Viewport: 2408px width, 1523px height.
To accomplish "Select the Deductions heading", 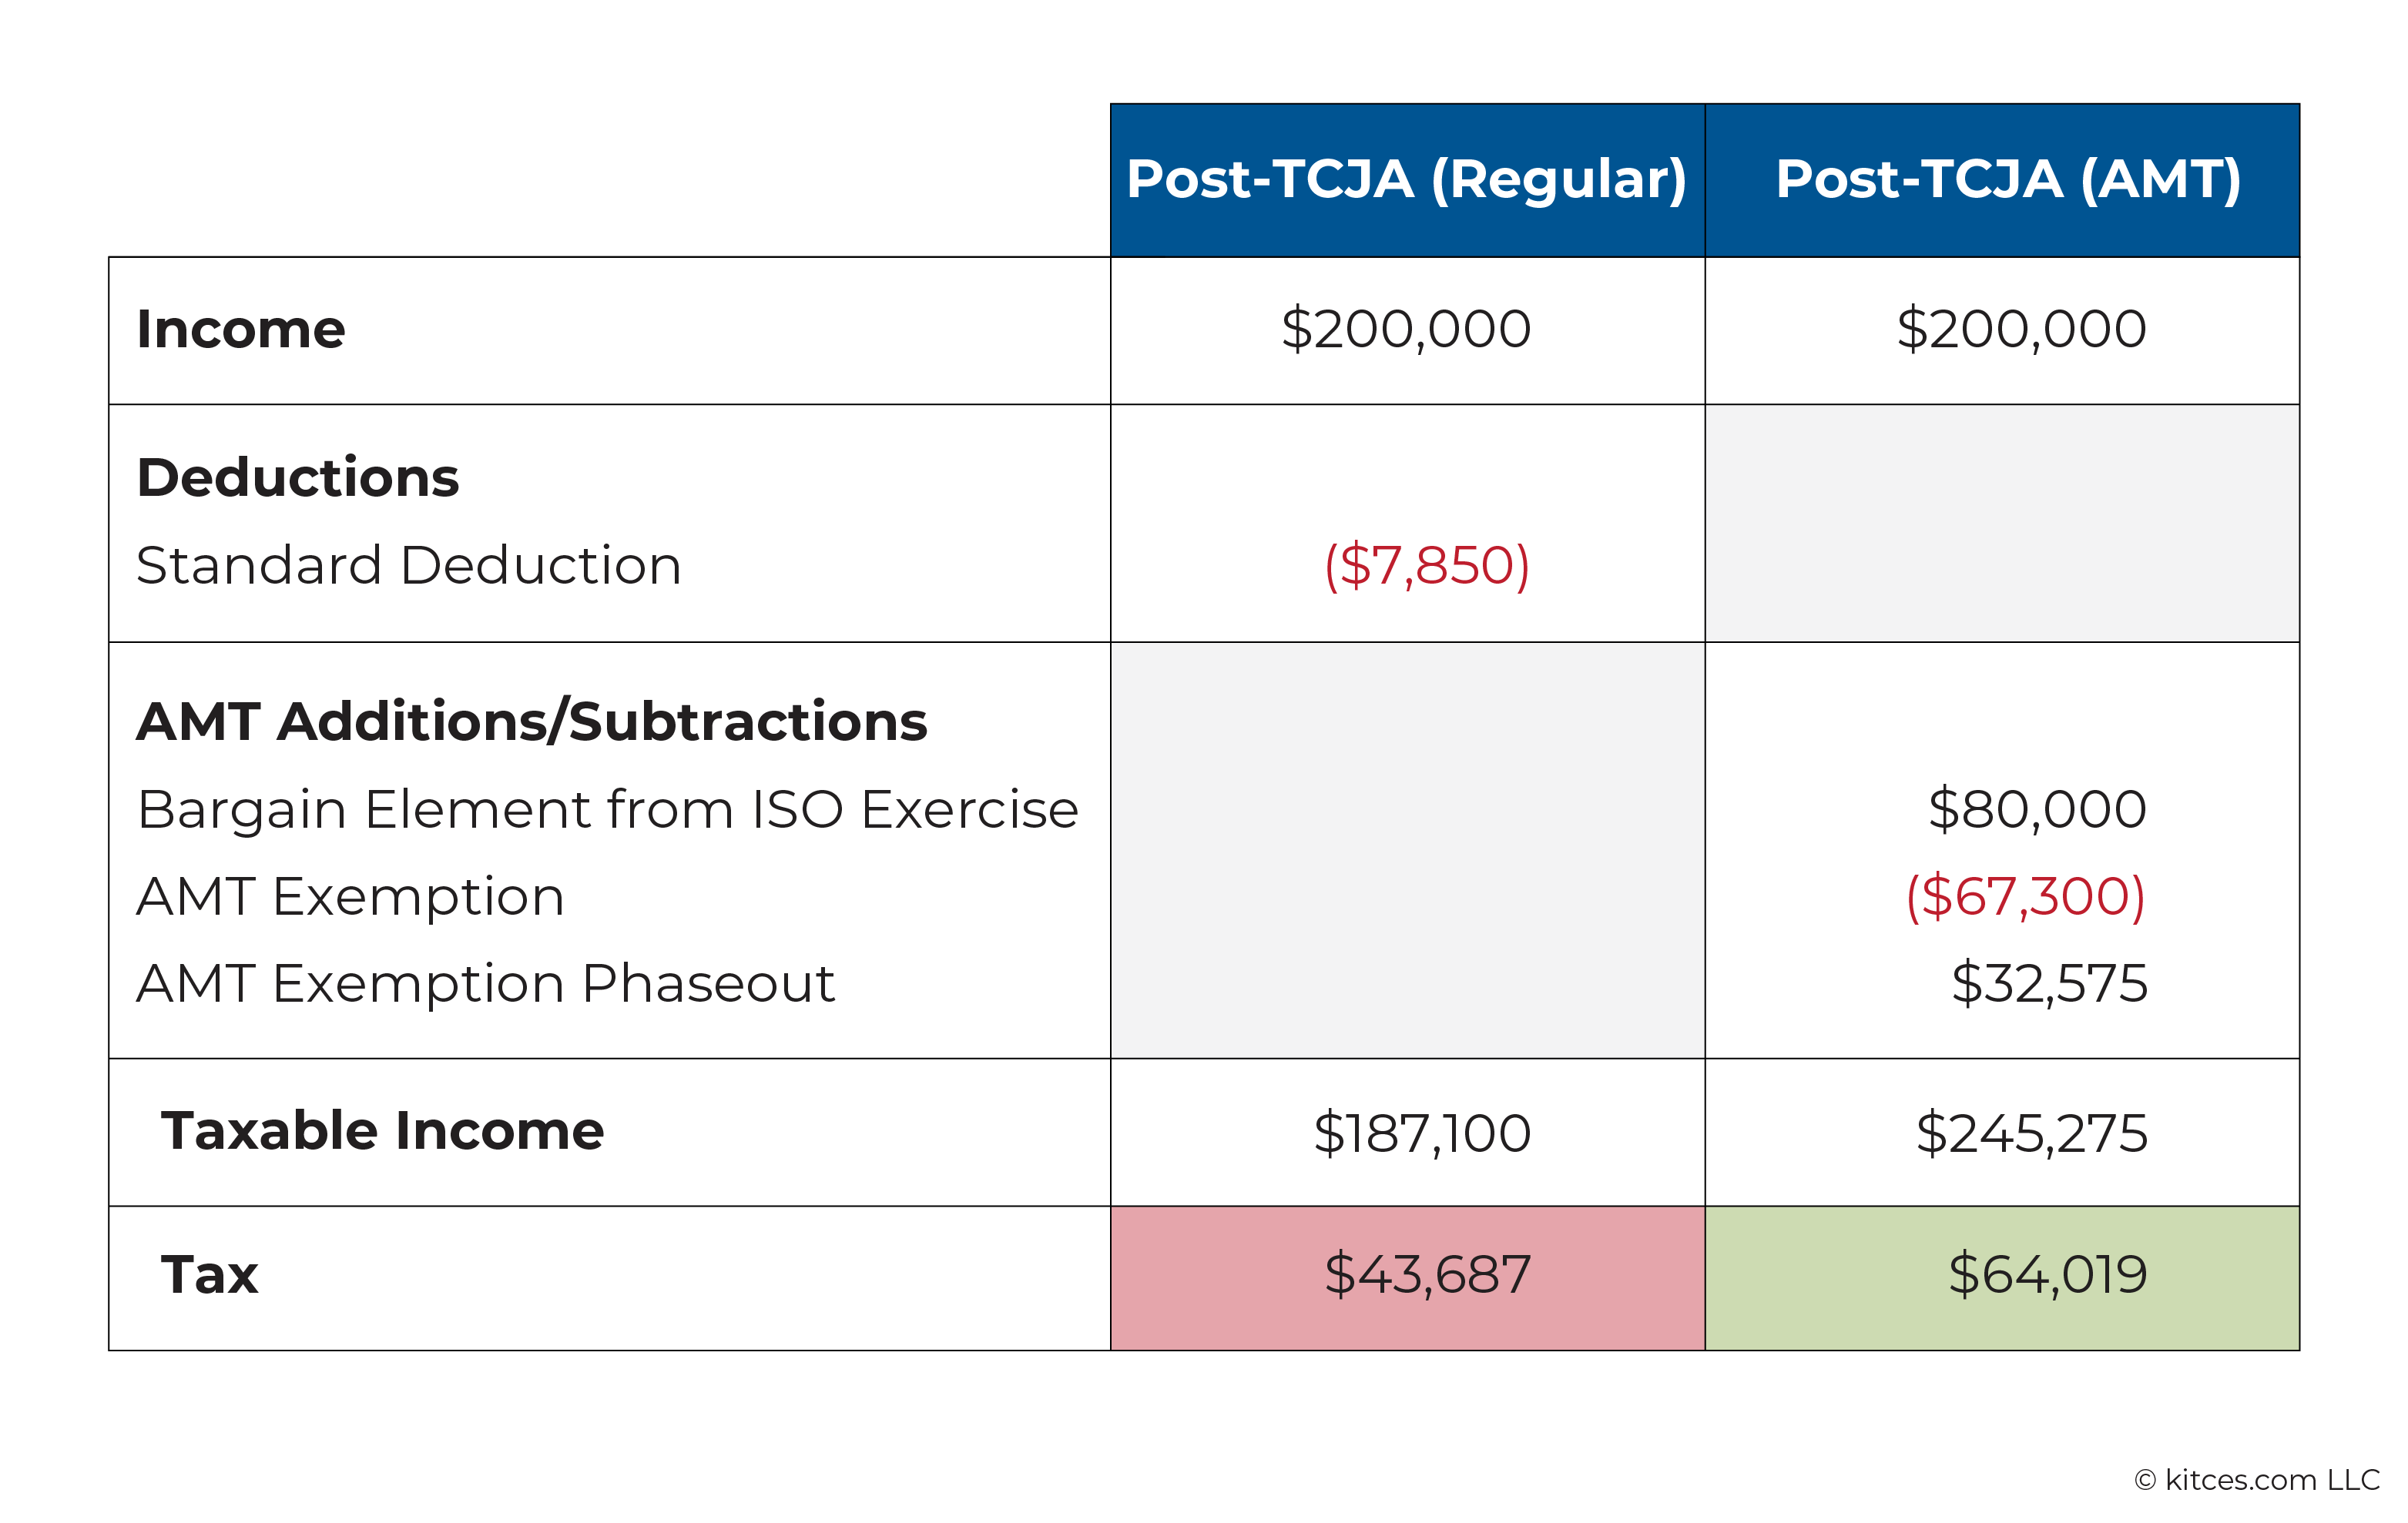I will [298, 477].
